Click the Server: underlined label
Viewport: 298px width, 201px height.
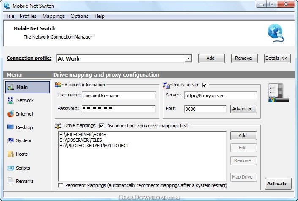pos(173,95)
